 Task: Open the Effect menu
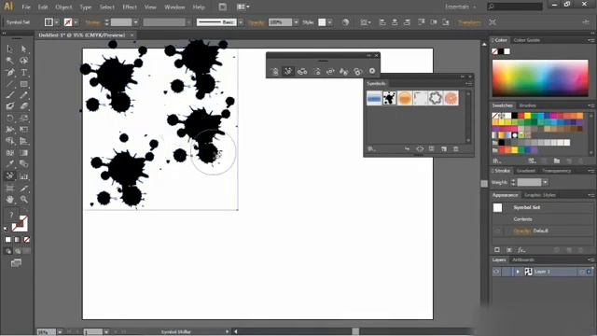130,7
